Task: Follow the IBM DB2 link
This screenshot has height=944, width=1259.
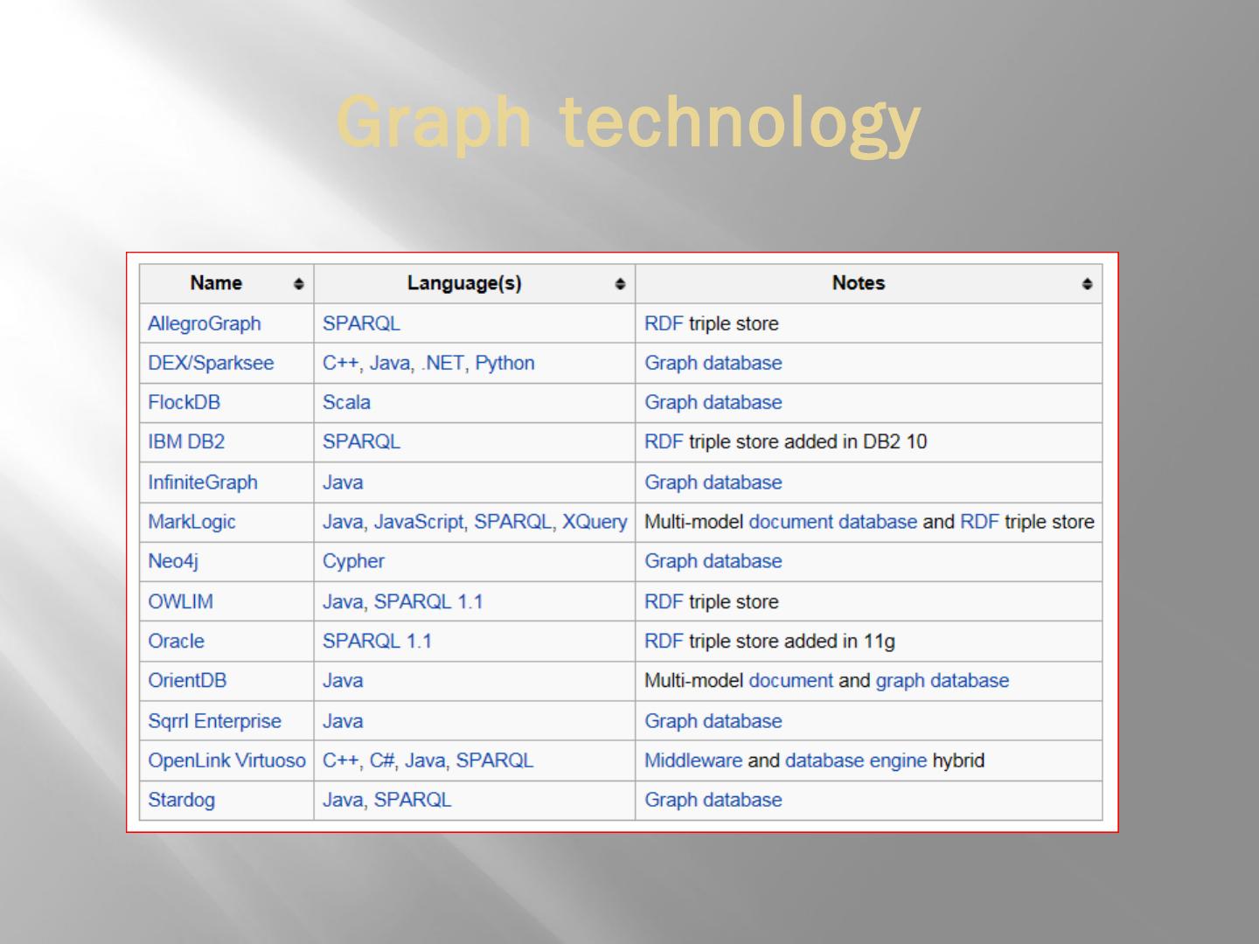Action: coord(185,441)
